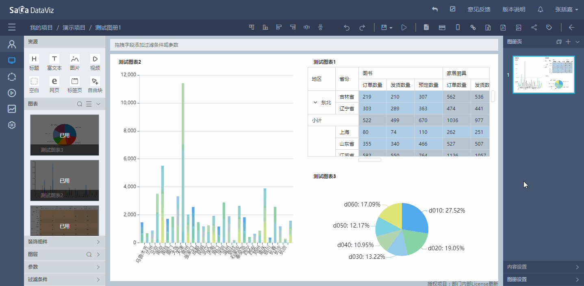
Task: Click the distribute horizontally icon
Action: click(306, 27)
